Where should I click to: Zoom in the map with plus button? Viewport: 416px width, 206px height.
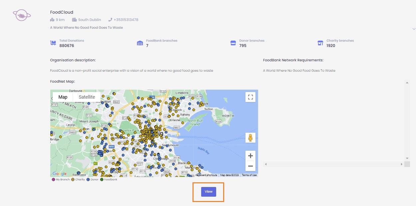point(250,156)
